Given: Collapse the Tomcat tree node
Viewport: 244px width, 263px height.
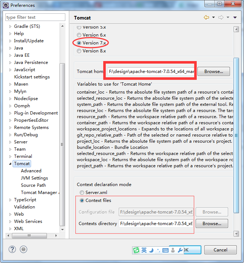Looking at the screenshot, I should click(x=10, y=164).
